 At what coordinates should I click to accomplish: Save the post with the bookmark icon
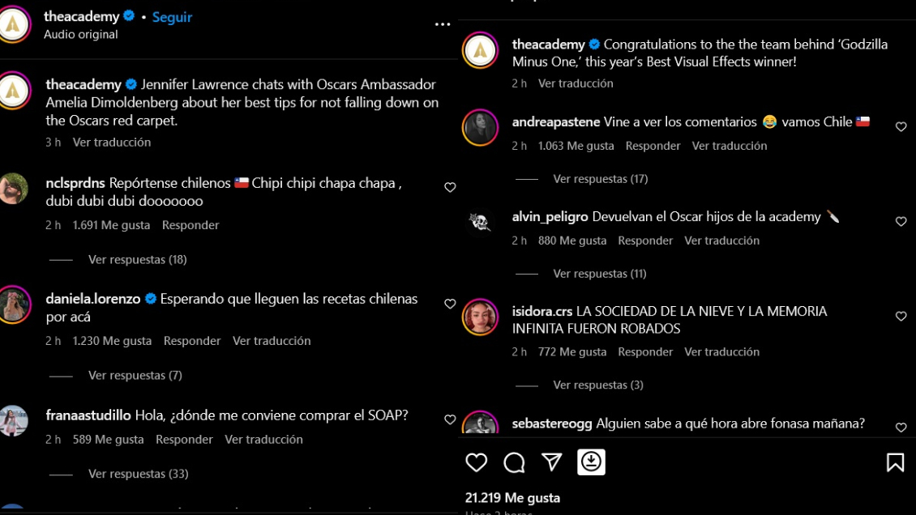(894, 462)
